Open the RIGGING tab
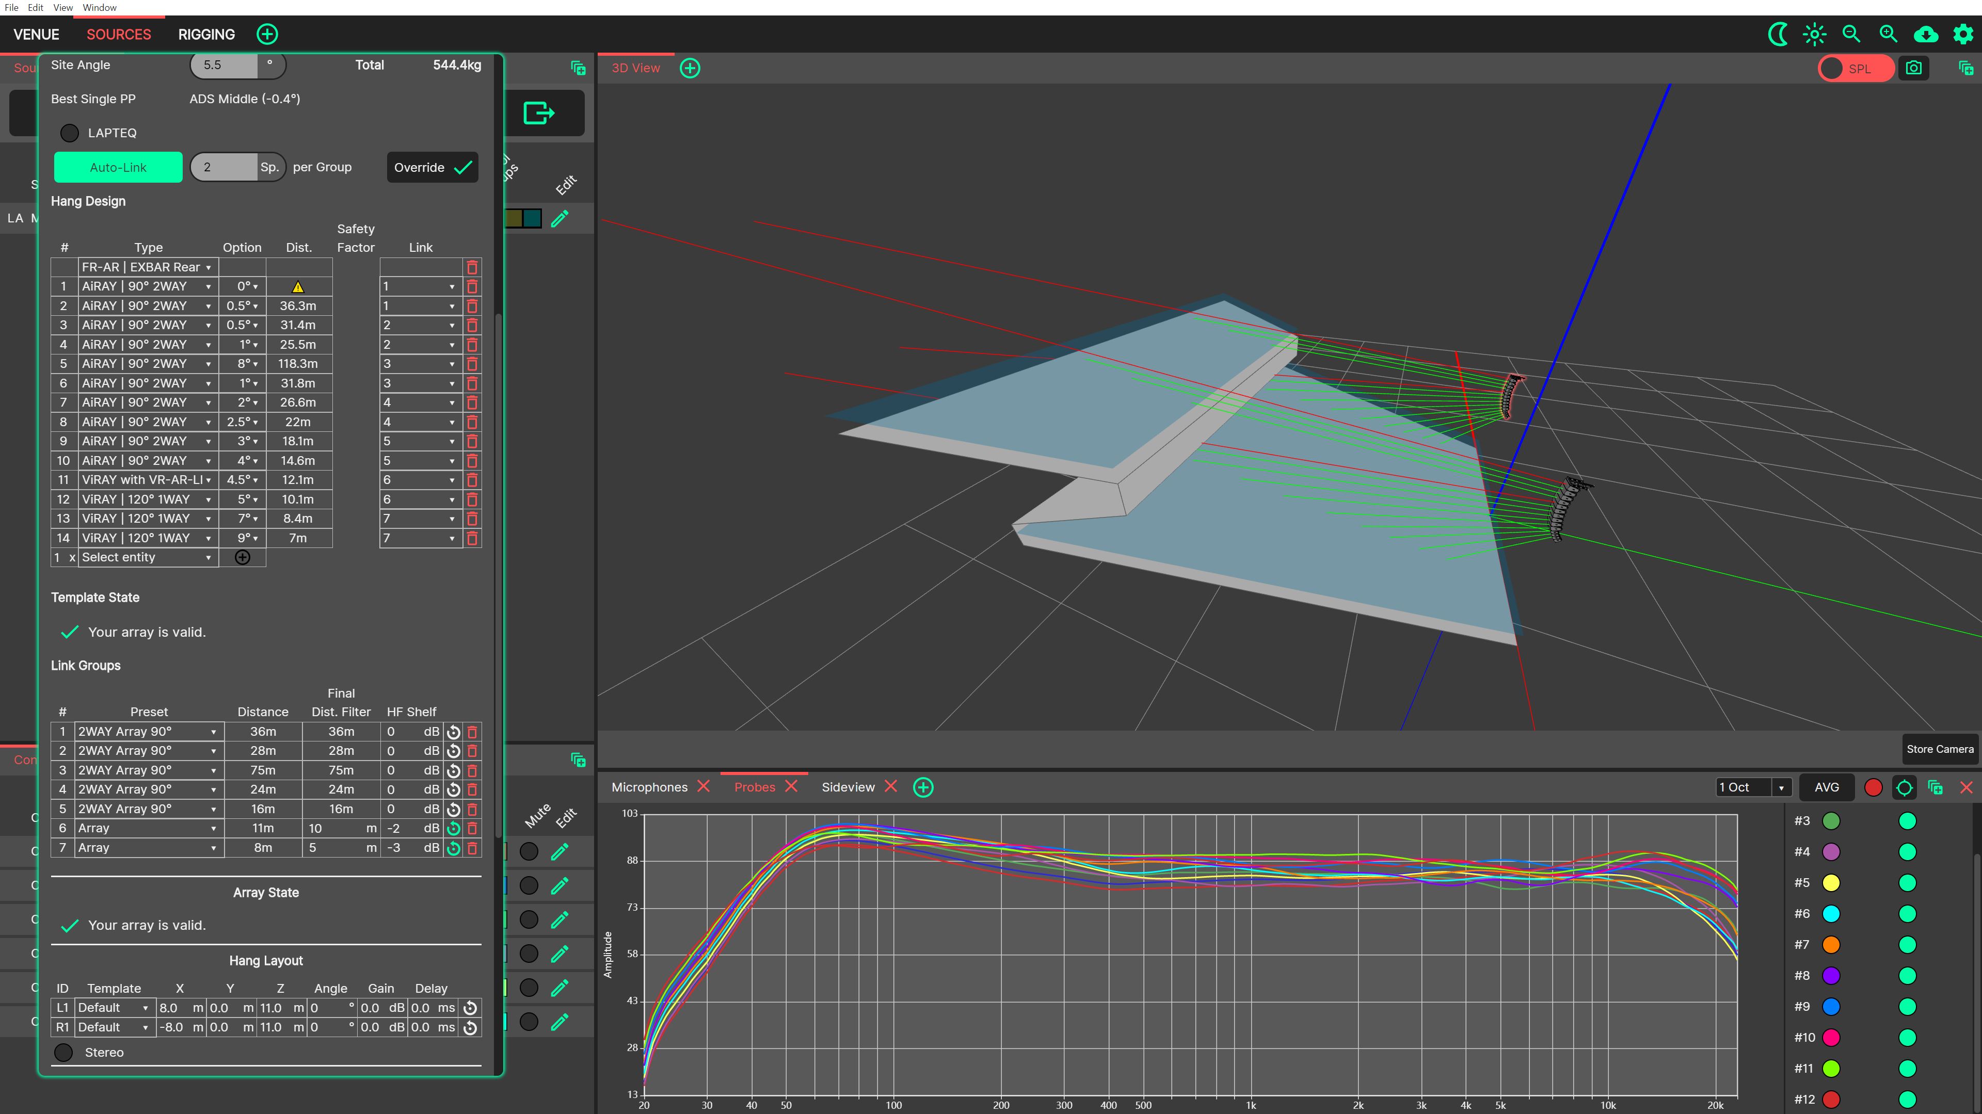 [206, 35]
